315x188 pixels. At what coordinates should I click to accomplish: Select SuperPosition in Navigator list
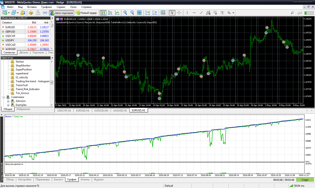(24, 70)
